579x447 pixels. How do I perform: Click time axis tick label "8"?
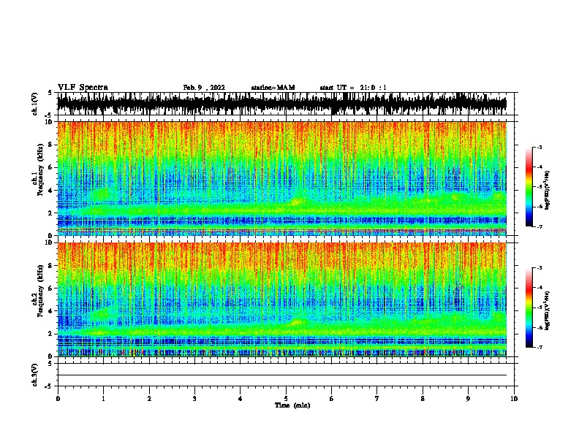click(x=423, y=398)
